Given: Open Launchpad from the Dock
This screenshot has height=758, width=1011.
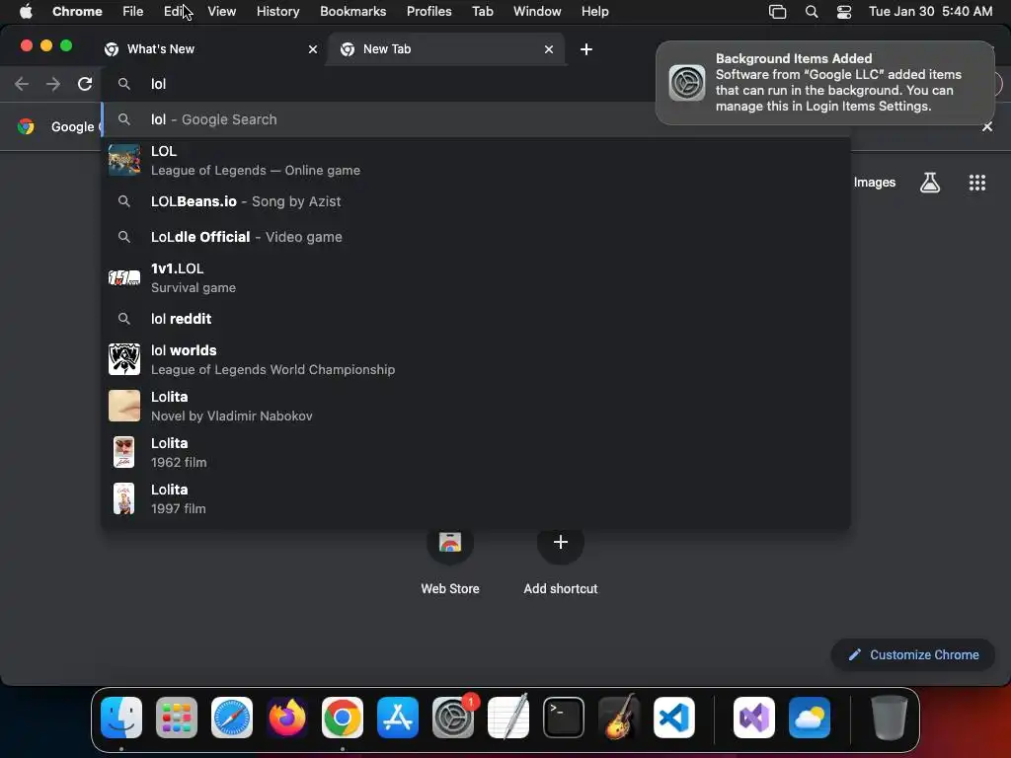Looking at the screenshot, I should 177,718.
